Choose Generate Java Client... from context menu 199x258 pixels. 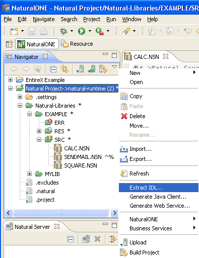click(x=159, y=197)
